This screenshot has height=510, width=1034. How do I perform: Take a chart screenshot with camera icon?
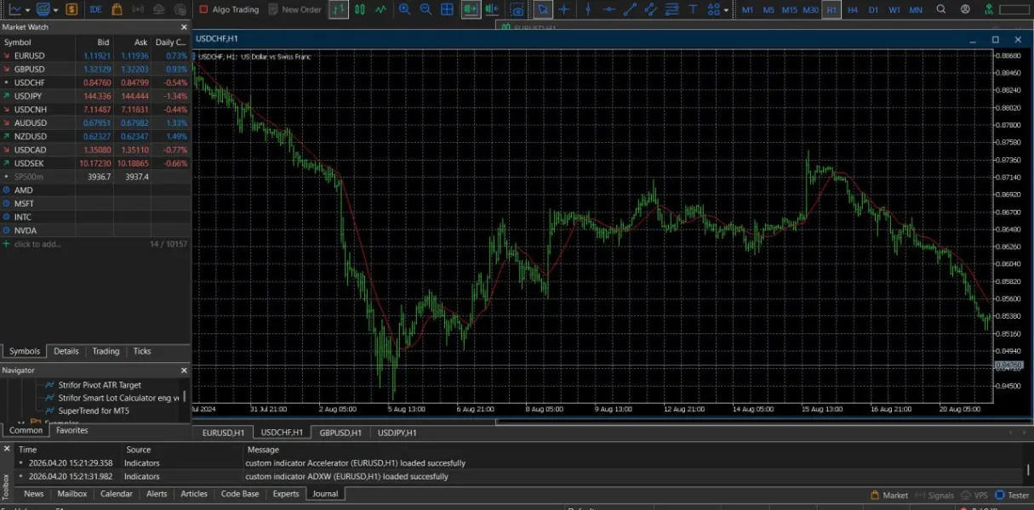(517, 9)
